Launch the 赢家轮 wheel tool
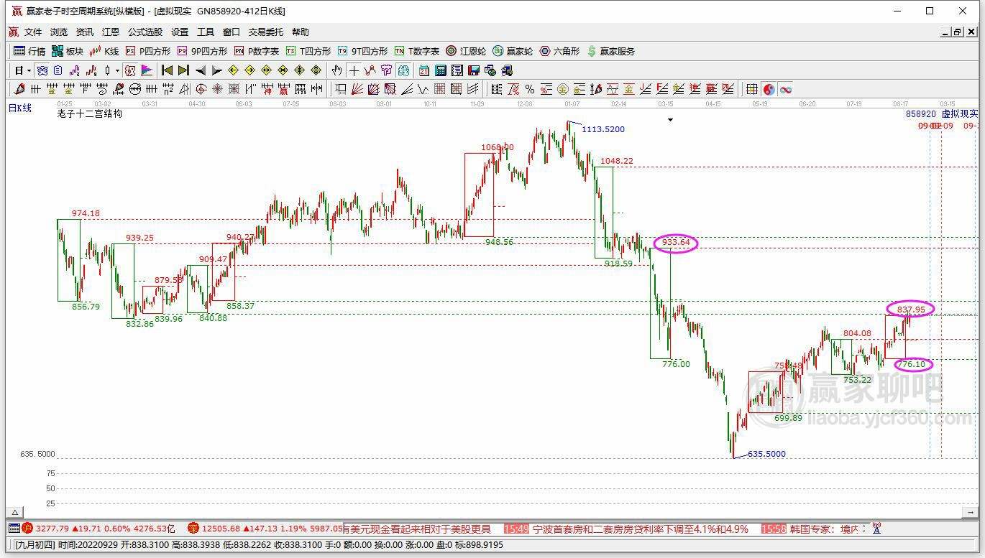Image resolution: width=985 pixels, height=558 pixels. [x=513, y=51]
